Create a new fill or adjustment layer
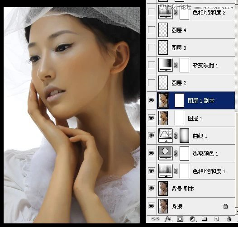This screenshot has height=227, width=238. (193, 219)
